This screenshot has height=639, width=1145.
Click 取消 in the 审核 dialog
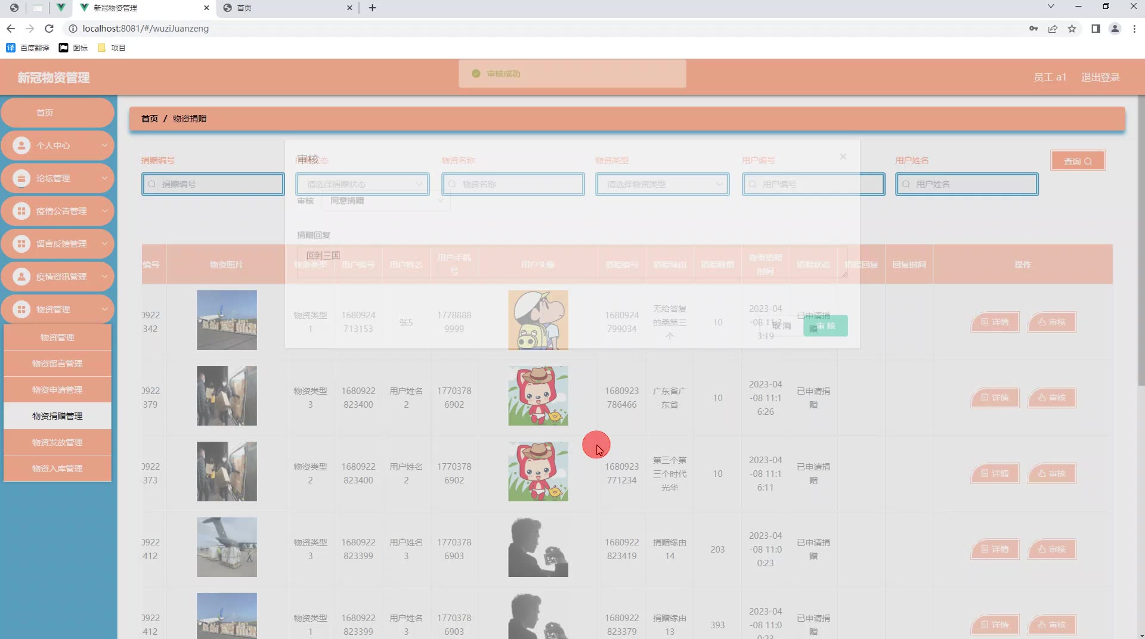(781, 326)
